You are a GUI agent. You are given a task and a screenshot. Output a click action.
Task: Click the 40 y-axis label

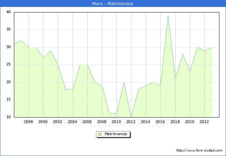(8, 12)
